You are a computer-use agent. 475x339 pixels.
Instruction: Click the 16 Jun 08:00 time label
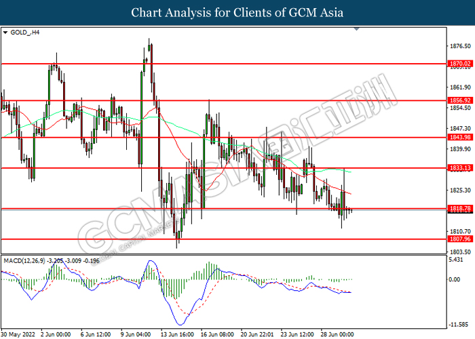pyautogui.click(x=217, y=334)
